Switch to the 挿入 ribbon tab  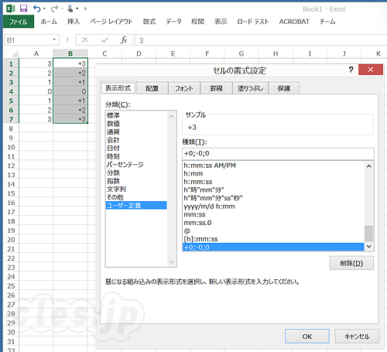coord(74,22)
